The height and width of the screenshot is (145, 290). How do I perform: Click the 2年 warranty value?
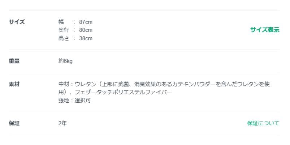62,123
